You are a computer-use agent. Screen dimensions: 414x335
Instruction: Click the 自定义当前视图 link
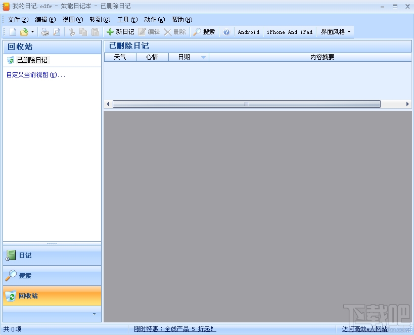(36, 75)
